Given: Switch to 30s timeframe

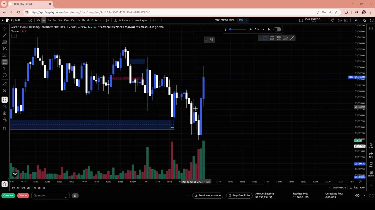Looking at the screenshot, I should coord(38,20).
